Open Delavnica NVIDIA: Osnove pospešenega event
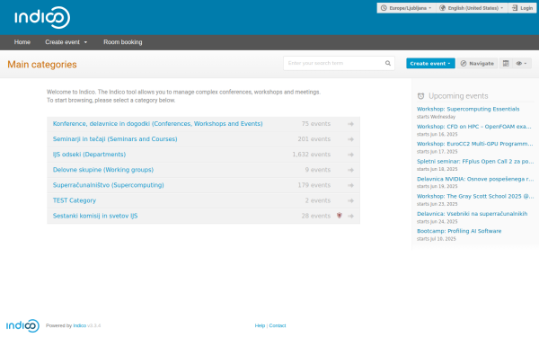 click(x=475, y=179)
